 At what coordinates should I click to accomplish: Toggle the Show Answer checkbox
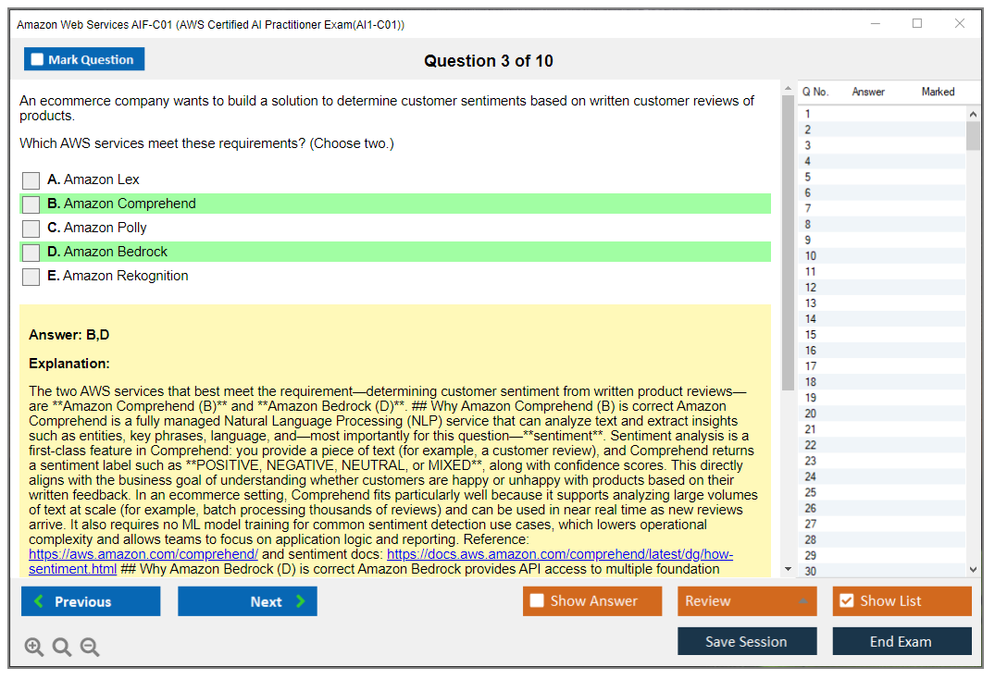tap(537, 601)
